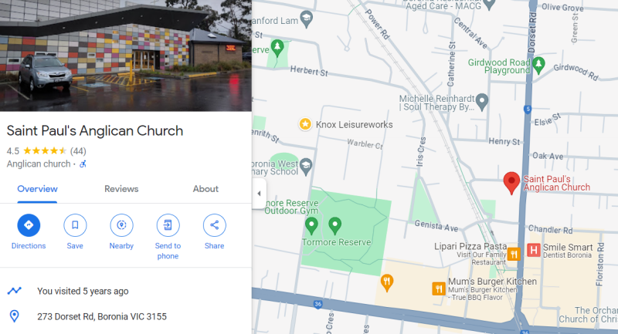Click the red Saint Paul's Anglican Church pin
This screenshot has height=334, width=618.
[511, 183]
